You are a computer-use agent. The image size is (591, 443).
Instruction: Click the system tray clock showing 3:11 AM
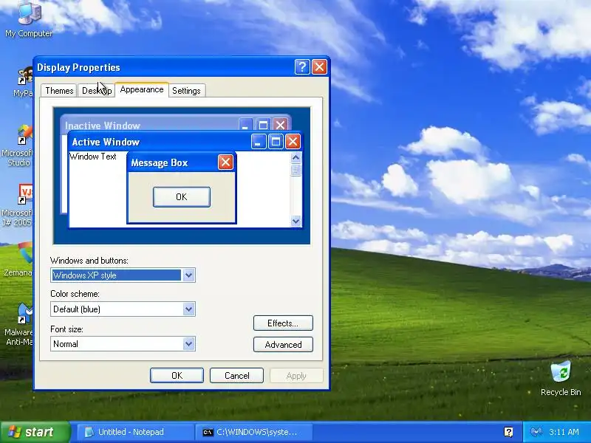(x=564, y=432)
